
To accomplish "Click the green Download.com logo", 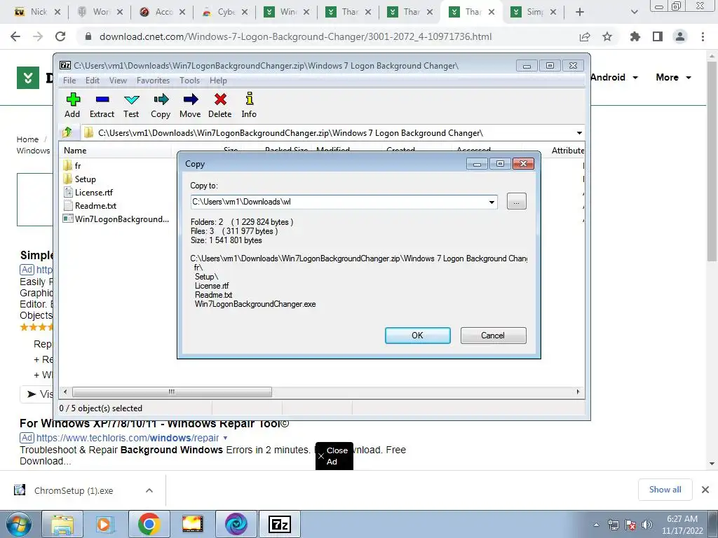I will point(28,77).
